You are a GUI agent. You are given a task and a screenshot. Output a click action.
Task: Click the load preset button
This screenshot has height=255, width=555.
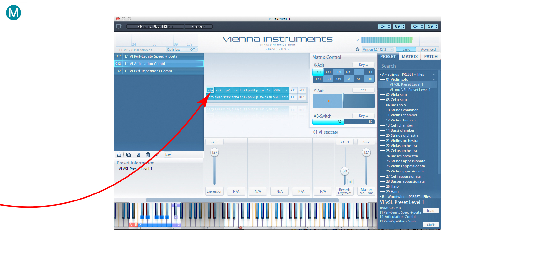tap(431, 211)
